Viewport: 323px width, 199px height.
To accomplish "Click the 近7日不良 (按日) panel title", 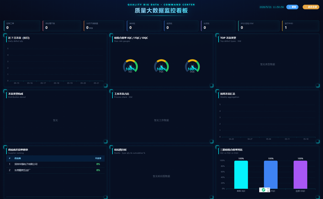I will [19, 38].
